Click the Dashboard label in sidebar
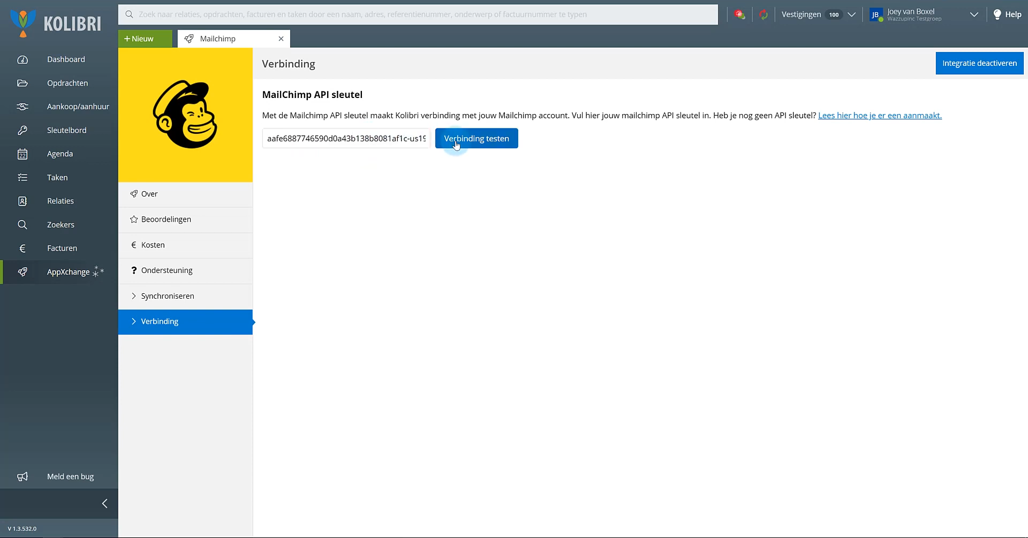The image size is (1028, 538). pyautogui.click(x=66, y=59)
